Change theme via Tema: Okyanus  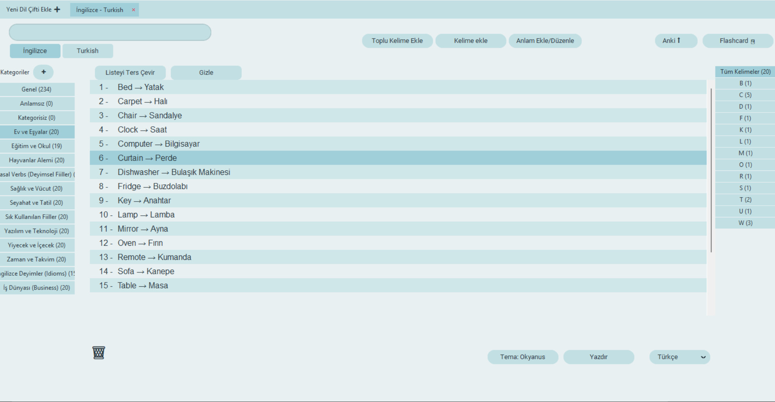point(522,357)
